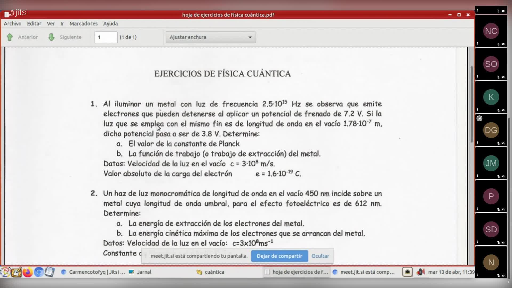512x288 pixels.
Task: Click the volume muted tray icon
Action: pos(420,272)
